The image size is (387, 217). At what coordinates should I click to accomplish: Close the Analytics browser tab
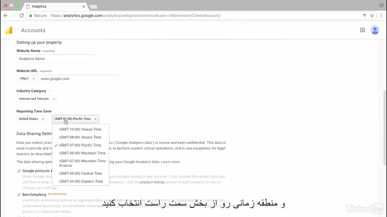coord(83,6)
